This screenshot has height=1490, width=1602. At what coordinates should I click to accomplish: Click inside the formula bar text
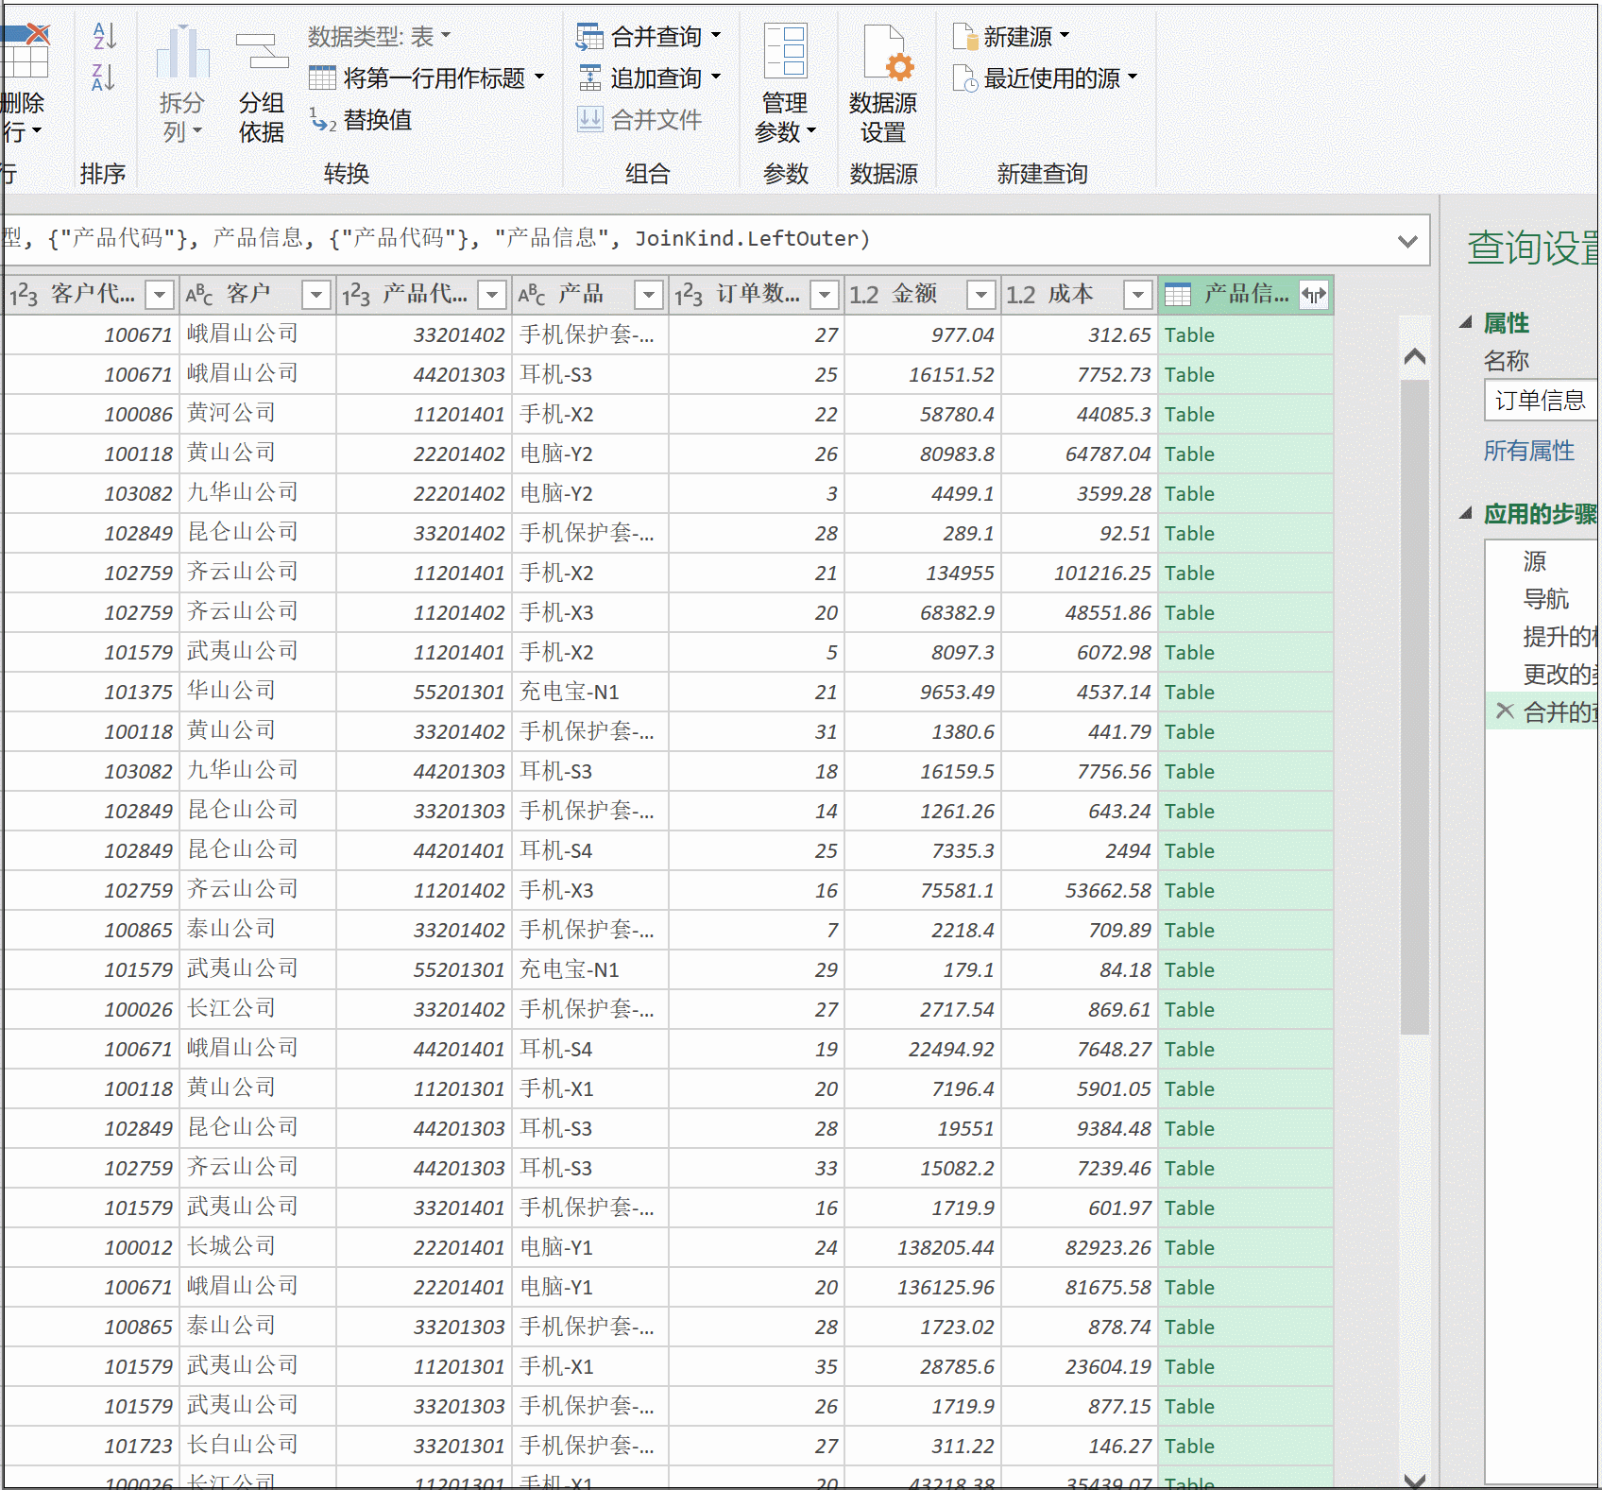(x=435, y=239)
